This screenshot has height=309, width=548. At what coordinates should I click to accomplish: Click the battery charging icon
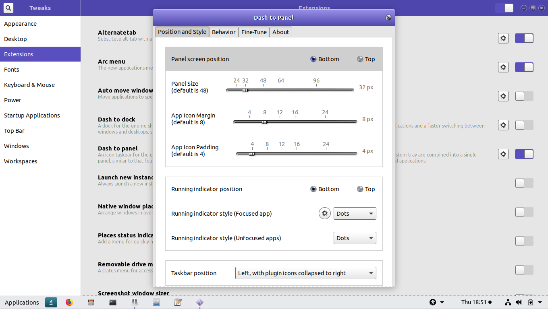pos(530,302)
